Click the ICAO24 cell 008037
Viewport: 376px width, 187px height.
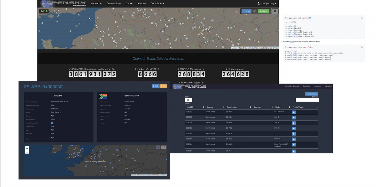189,117
